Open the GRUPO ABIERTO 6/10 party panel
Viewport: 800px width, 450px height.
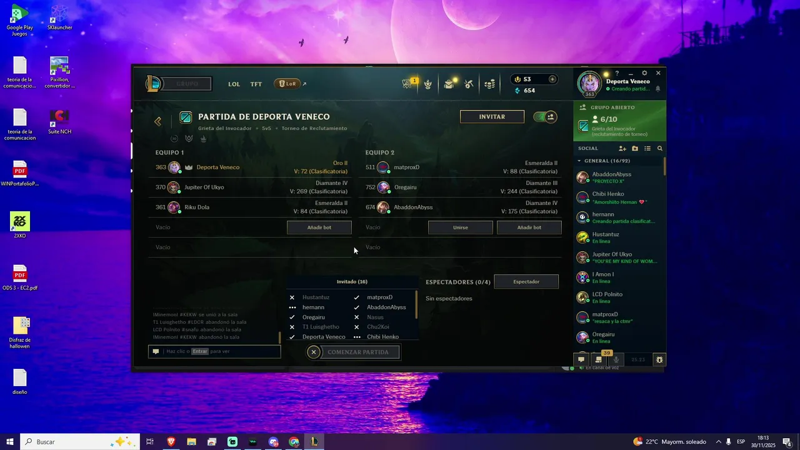point(619,121)
